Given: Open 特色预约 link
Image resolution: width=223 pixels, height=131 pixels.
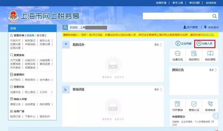Looking at the screenshot, I should [30, 80].
